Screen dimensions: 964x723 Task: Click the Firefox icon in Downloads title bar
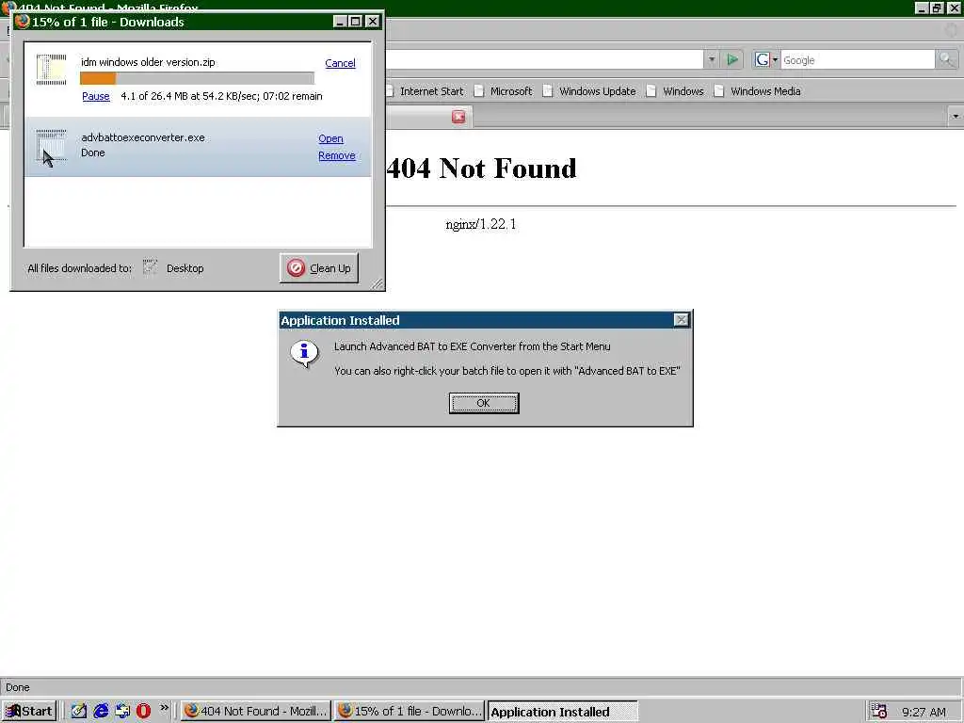coord(23,22)
